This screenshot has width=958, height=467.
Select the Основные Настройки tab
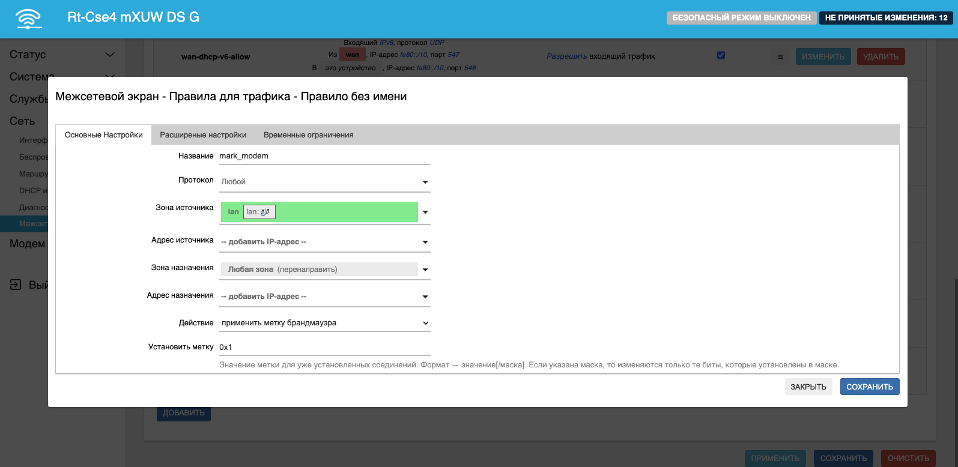[103, 135]
